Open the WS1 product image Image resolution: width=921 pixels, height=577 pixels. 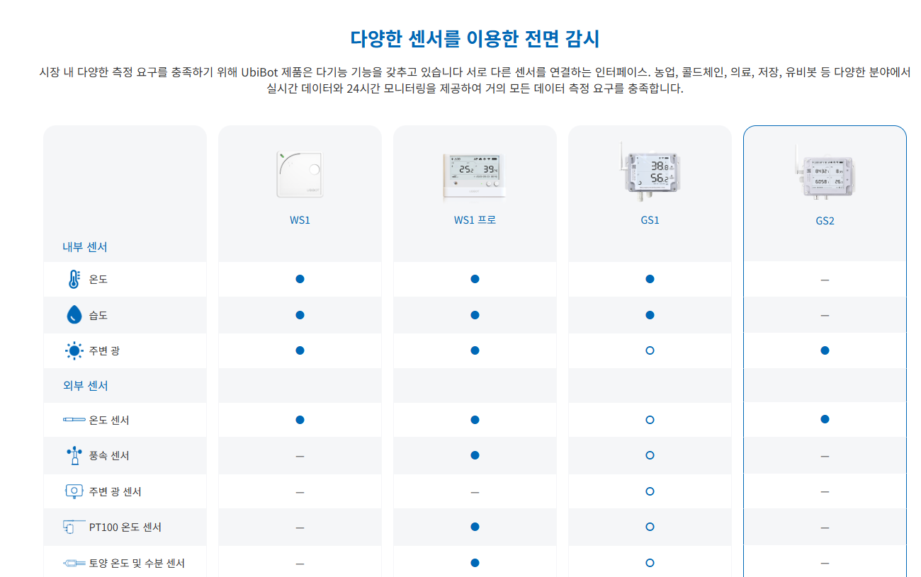tap(300, 175)
